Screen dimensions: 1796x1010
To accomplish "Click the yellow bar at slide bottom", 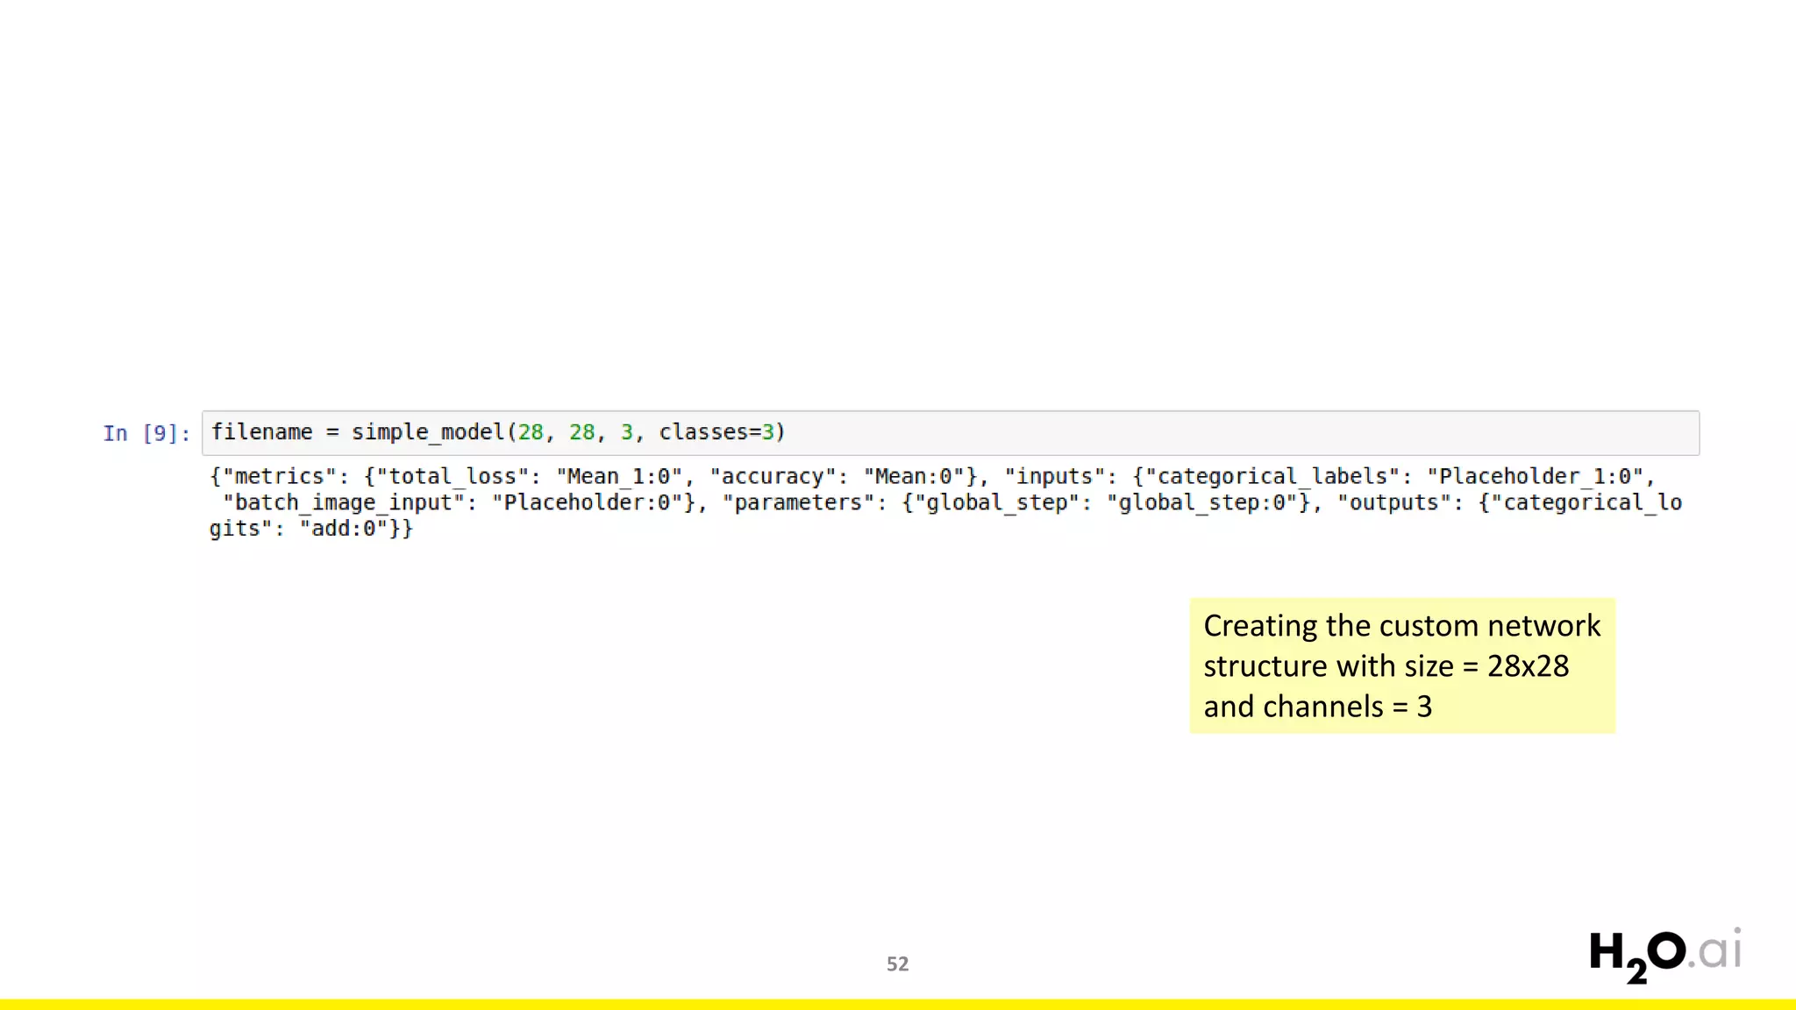I will pos(897,1004).
